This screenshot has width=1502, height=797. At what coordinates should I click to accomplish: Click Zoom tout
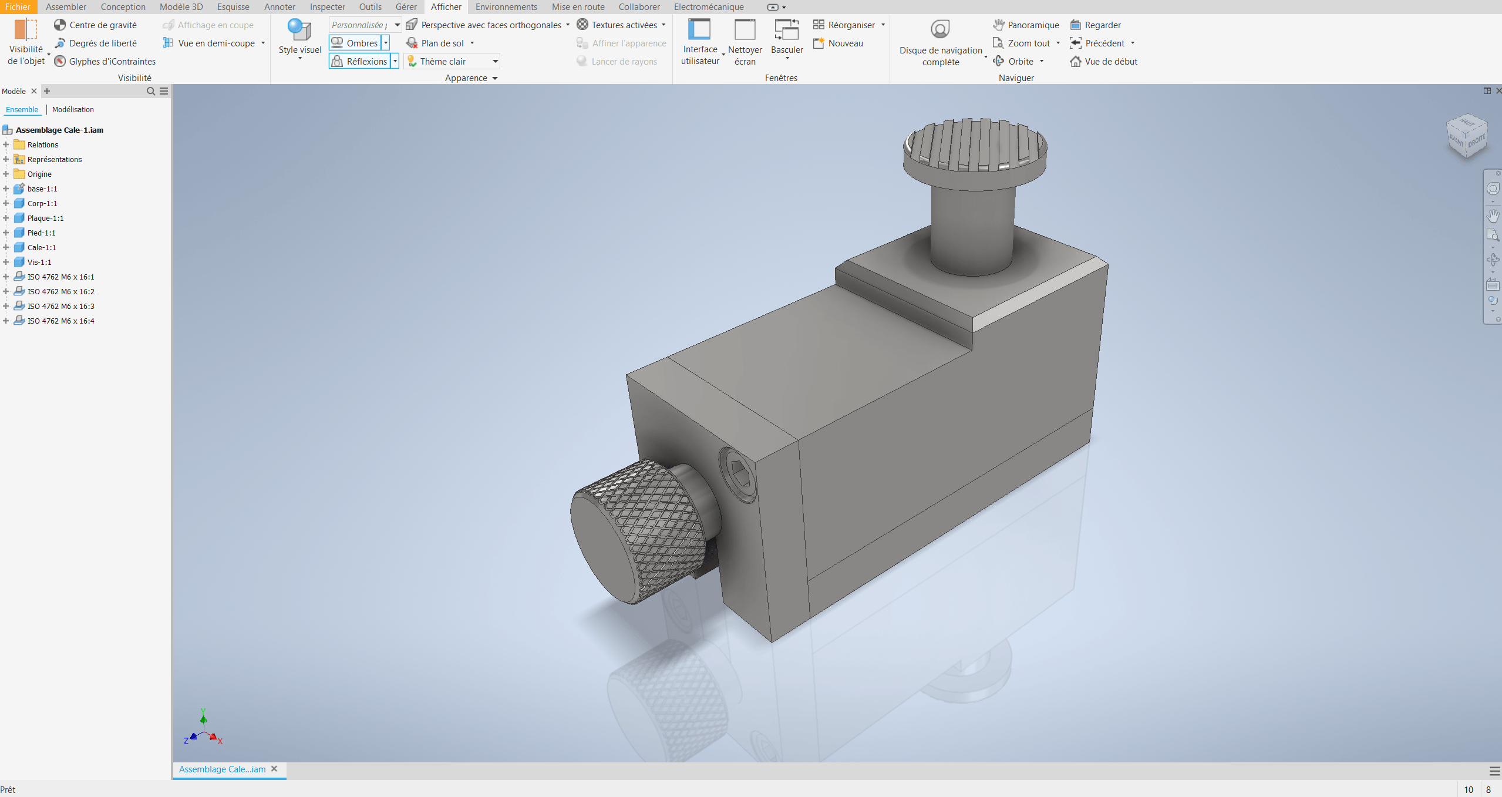(x=1022, y=43)
